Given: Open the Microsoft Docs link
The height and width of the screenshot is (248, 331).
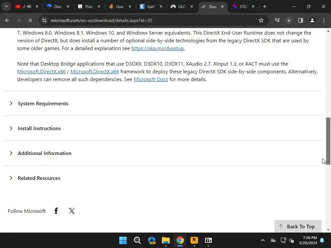Looking at the screenshot, I should point(151,79).
